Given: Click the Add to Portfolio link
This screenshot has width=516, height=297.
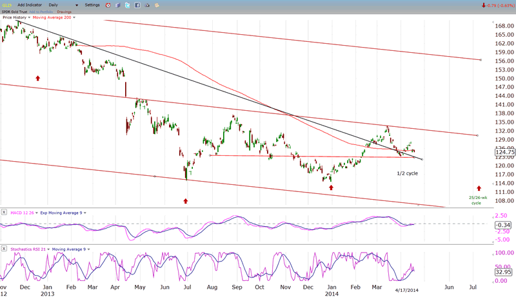Looking at the screenshot, I should point(40,12).
